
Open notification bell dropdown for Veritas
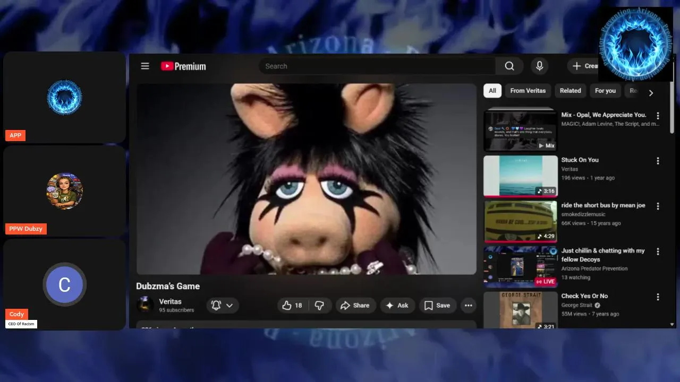click(222, 305)
